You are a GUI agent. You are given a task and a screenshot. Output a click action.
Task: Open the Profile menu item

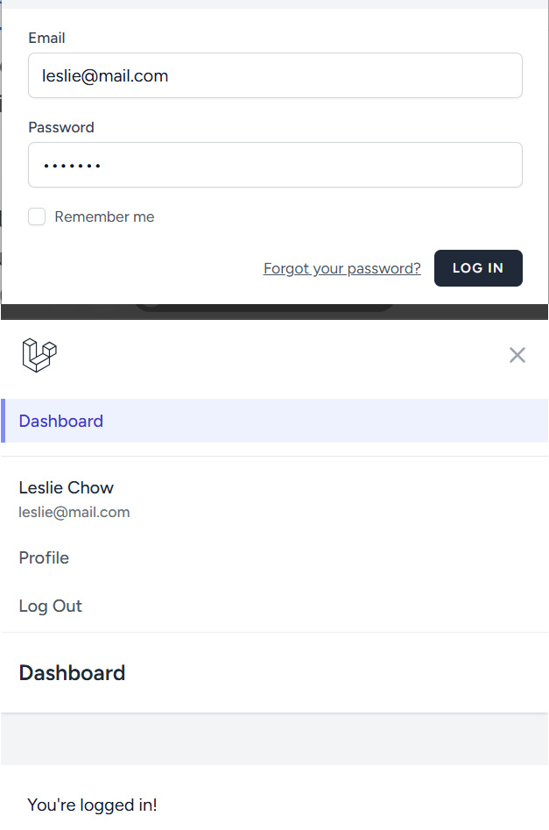(x=44, y=557)
